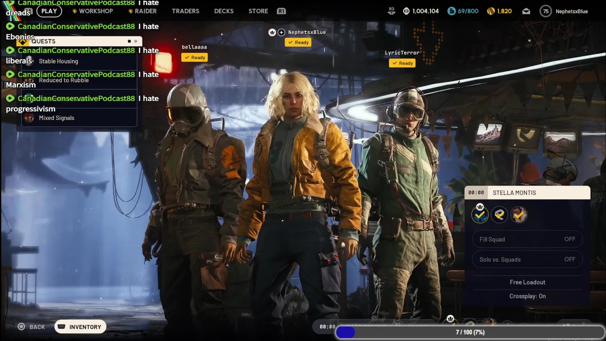Click the 1,004,104 coin balance
Viewport: 606px width, 341px height.
pos(425,11)
